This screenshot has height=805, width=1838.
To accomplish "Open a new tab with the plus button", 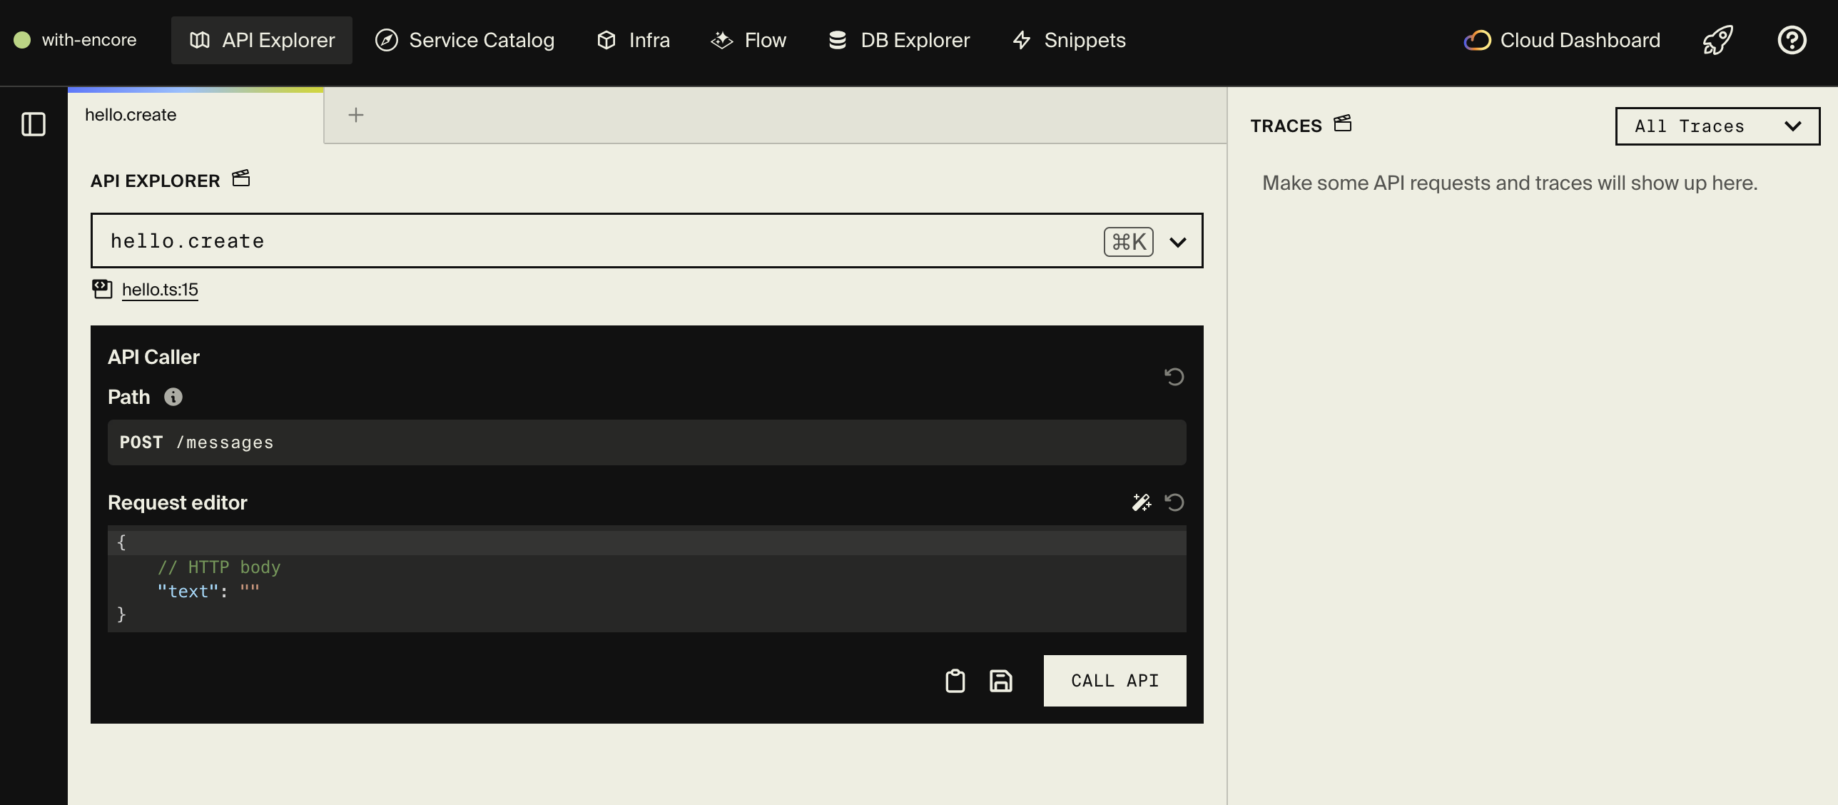I will [x=355, y=114].
